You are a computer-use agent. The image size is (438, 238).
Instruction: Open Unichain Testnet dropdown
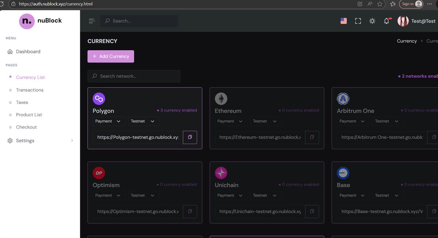[266, 196]
